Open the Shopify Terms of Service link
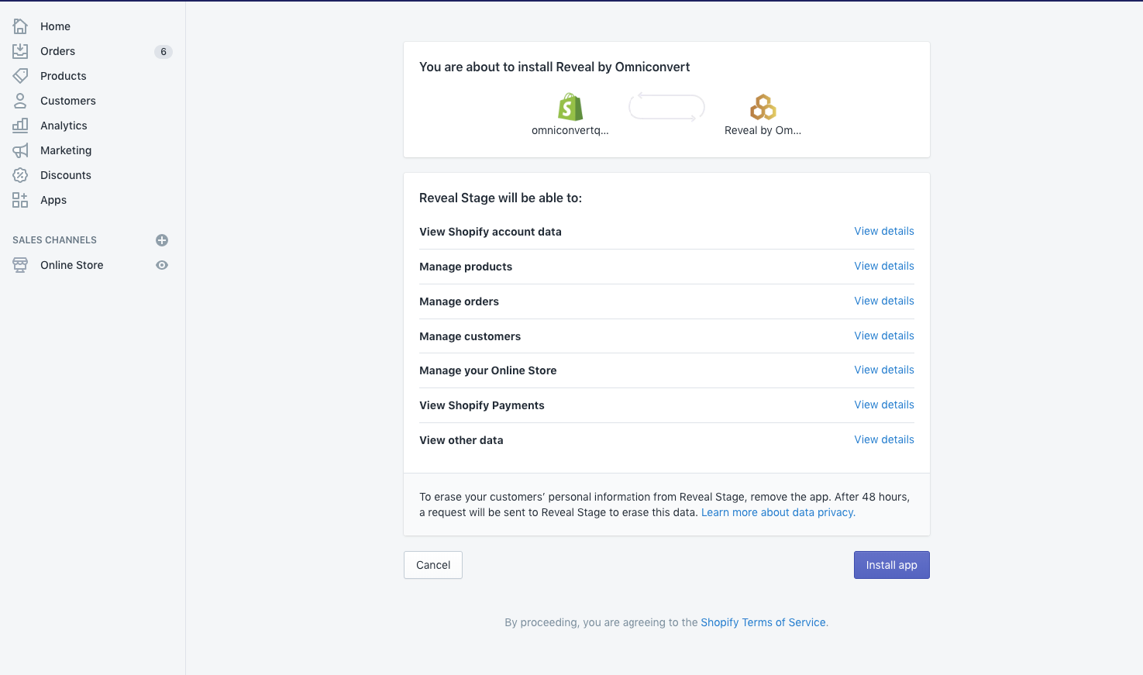This screenshot has height=675, width=1143. click(763, 622)
